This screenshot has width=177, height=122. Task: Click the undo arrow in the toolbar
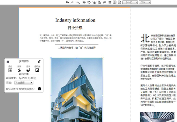[x=68, y=2]
